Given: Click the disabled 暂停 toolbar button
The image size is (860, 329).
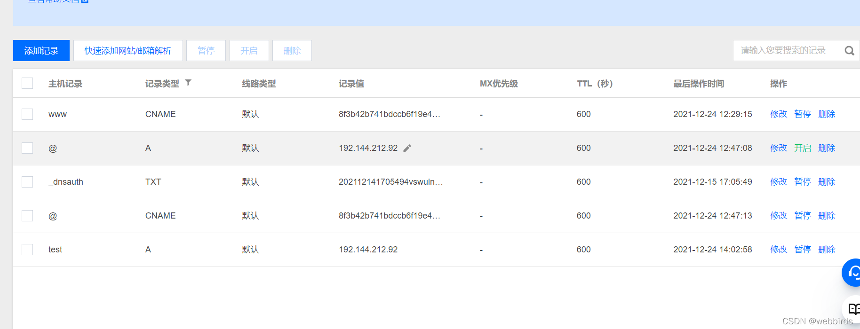Looking at the screenshot, I should pyautogui.click(x=206, y=50).
